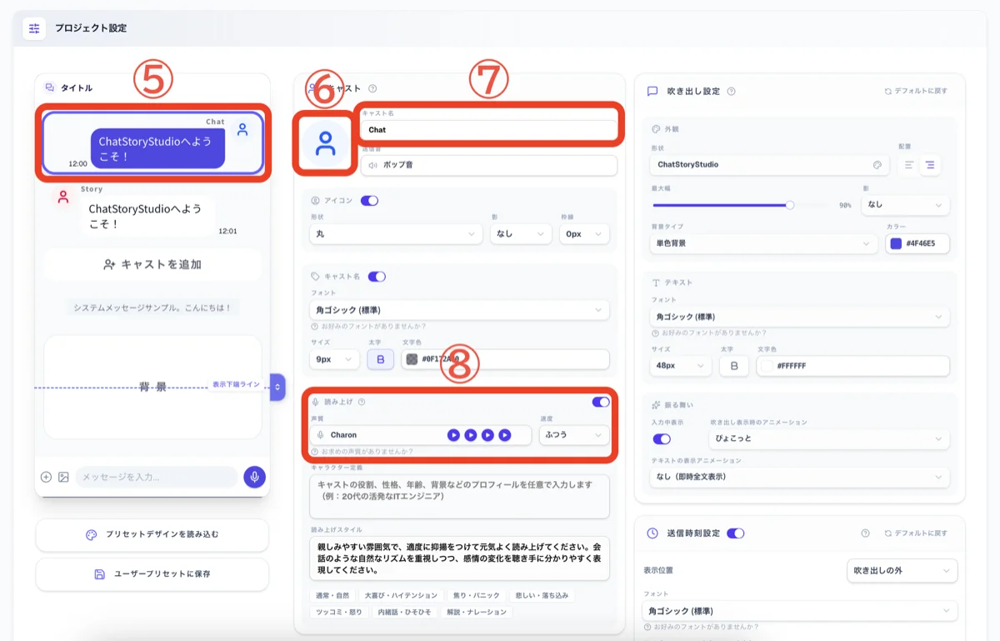Play the third Charon voice sample
Image resolution: width=1000 pixels, height=641 pixels.
[x=487, y=435]
